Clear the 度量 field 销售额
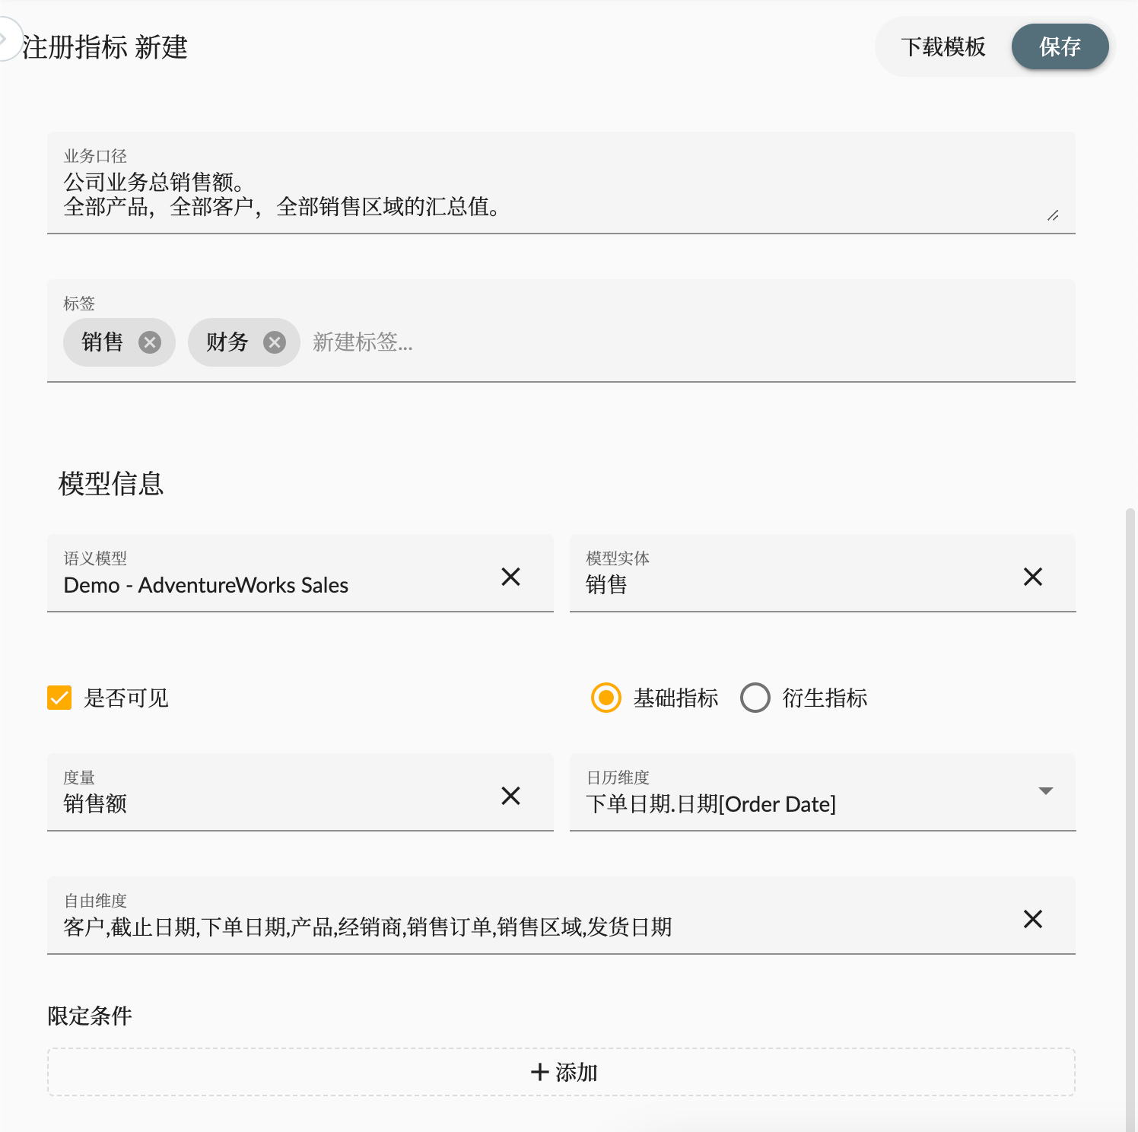This screenshot has height=1132, width=1138. (x=510, y=796)
